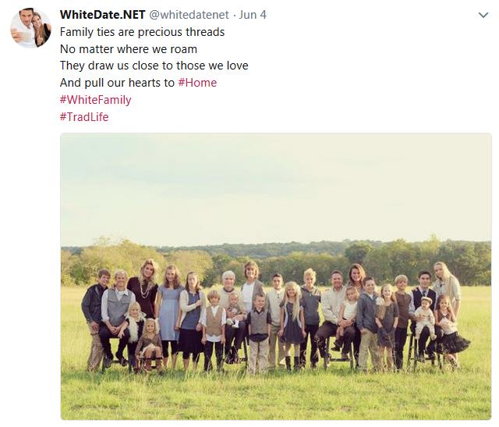The width and height of the screenshot is (499, 427).
Task: Click the words 'And pull our hearts to'
Action: point(117,83)
